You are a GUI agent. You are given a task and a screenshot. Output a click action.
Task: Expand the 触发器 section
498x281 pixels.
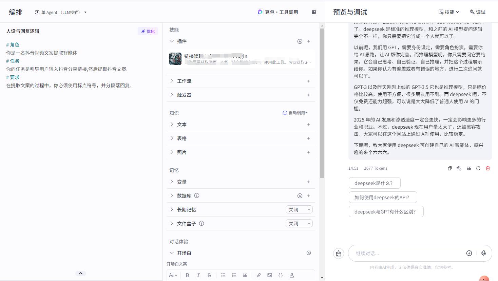pyautogui.click(x=172, y=95)
